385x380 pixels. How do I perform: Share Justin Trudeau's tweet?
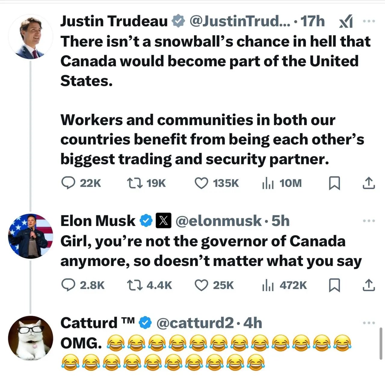tap(368, 183)
